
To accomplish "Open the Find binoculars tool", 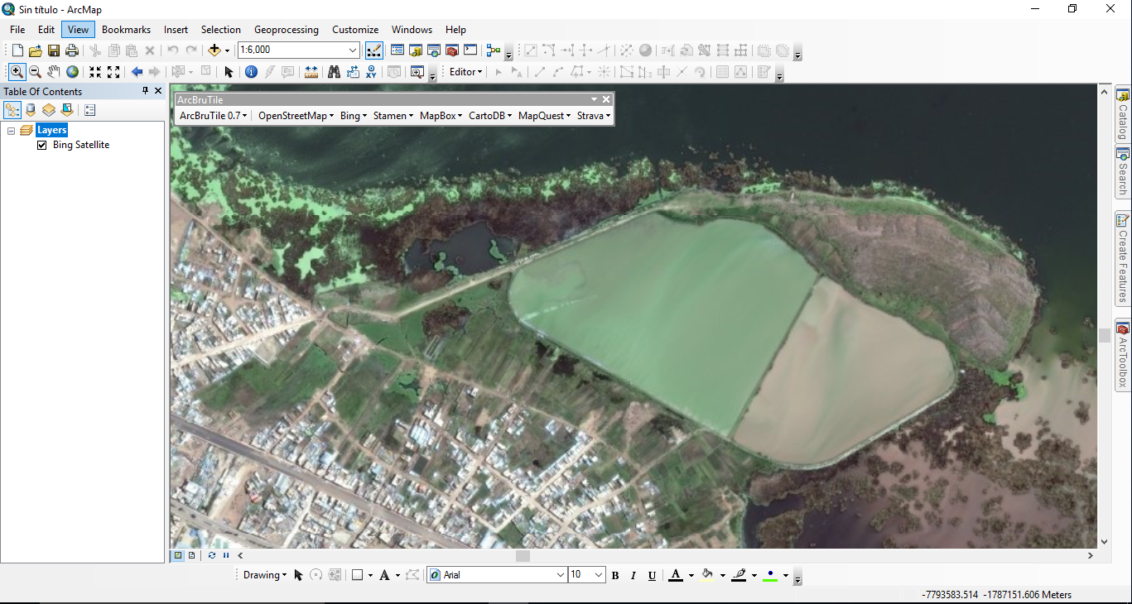I will coord(335,72).
